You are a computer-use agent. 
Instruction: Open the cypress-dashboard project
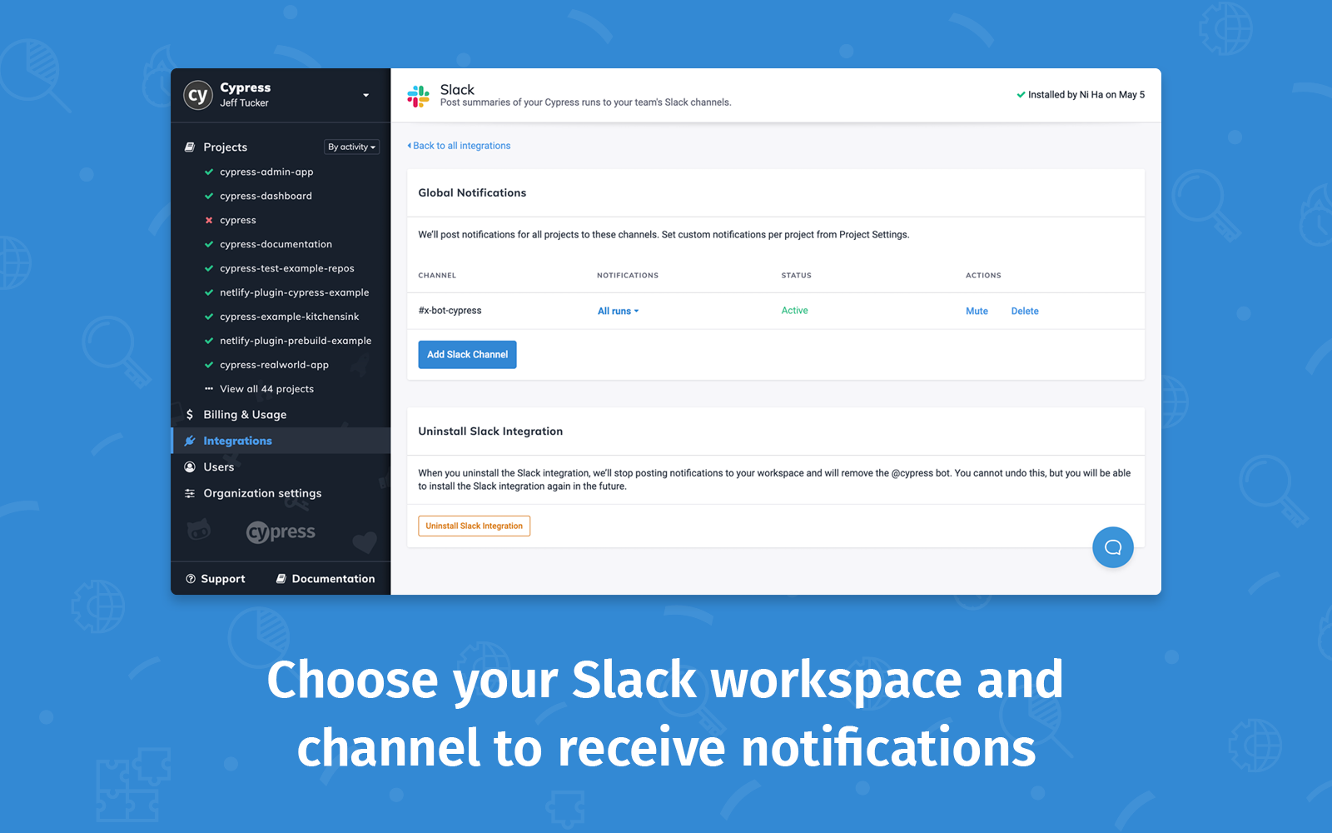[266, 197]
